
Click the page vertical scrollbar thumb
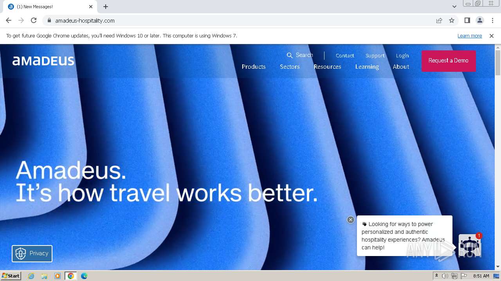pos(498,62)
